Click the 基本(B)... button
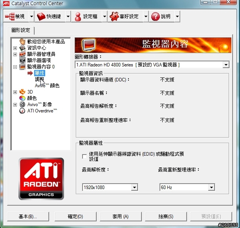240x228 pixels. point(28,217)
